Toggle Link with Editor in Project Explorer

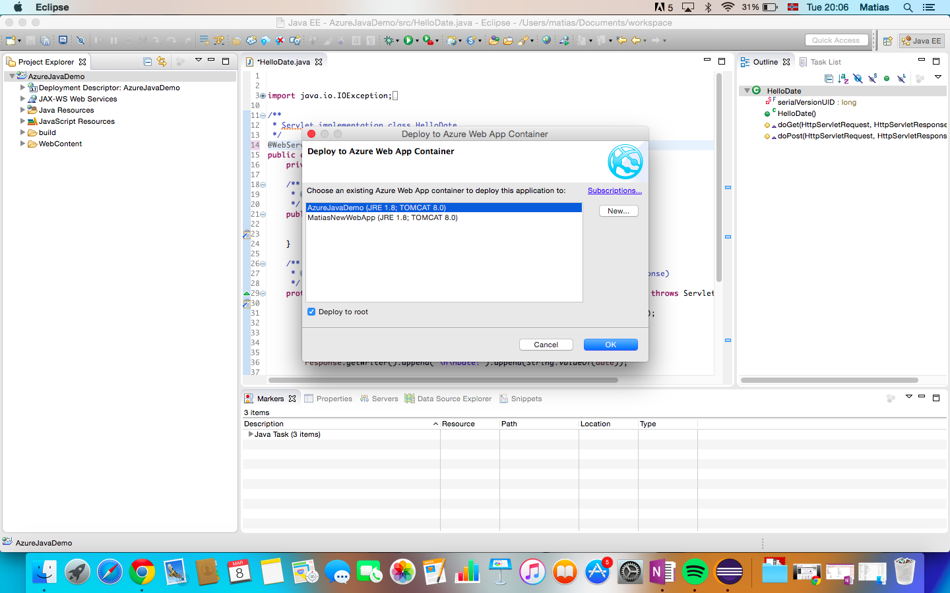click(162, 61)
